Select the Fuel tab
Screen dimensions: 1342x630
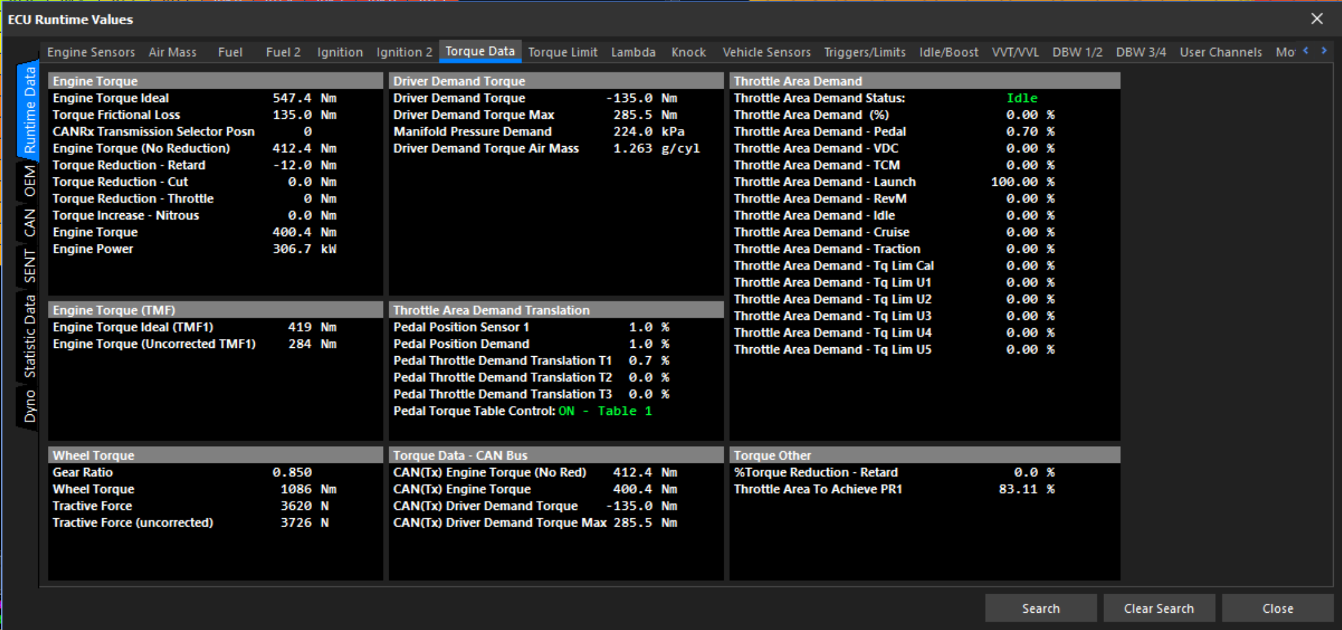point(230,52)
